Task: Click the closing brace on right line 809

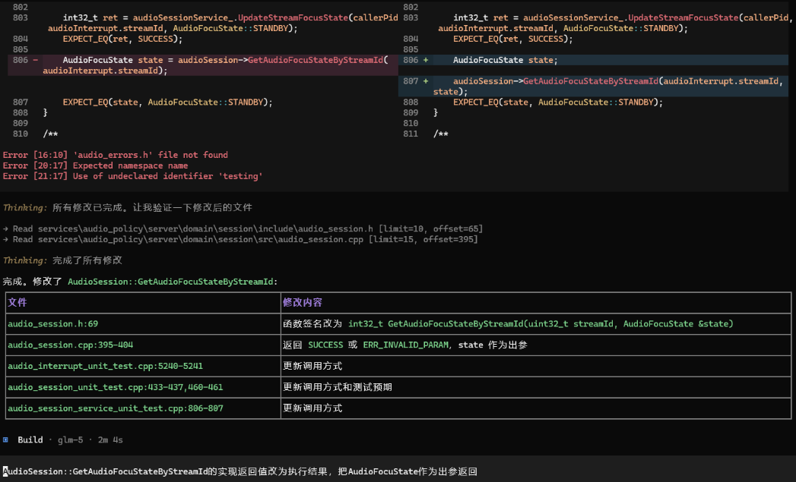Action: (435, 113)
